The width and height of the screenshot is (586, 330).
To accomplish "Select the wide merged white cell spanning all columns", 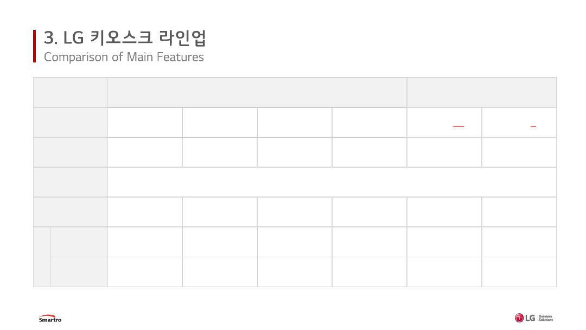I will pos(332,182).
